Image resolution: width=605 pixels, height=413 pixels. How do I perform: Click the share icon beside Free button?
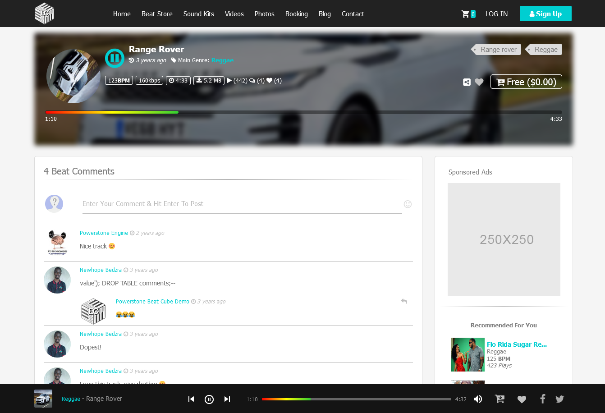(467, 82)
